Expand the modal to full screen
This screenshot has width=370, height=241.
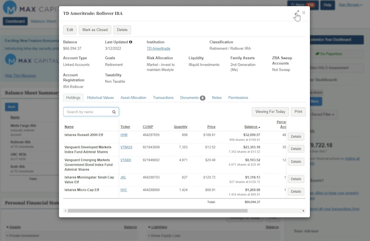(x=298, y=12)
